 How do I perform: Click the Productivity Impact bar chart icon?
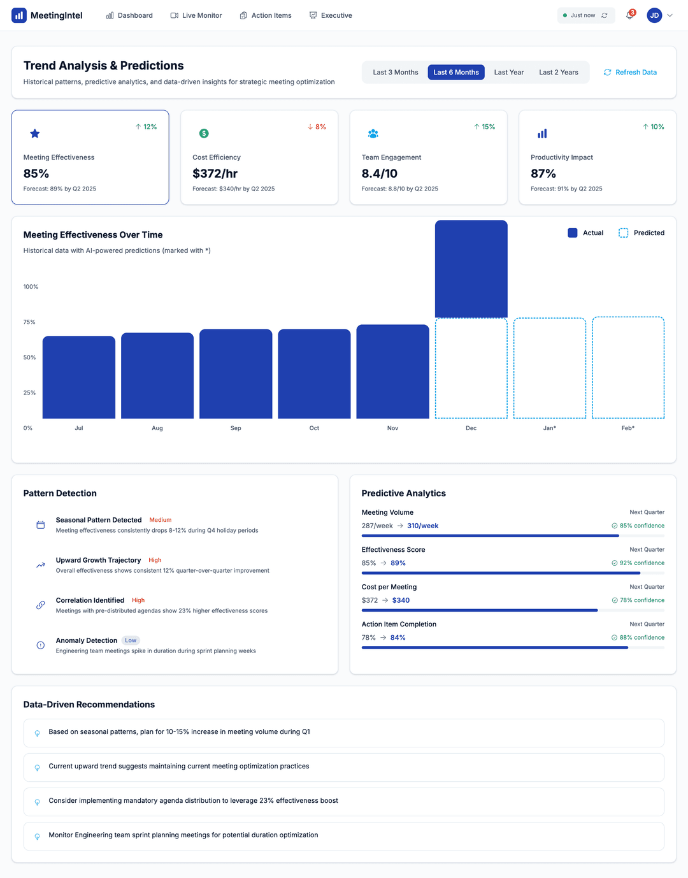(x=542, y=133)
